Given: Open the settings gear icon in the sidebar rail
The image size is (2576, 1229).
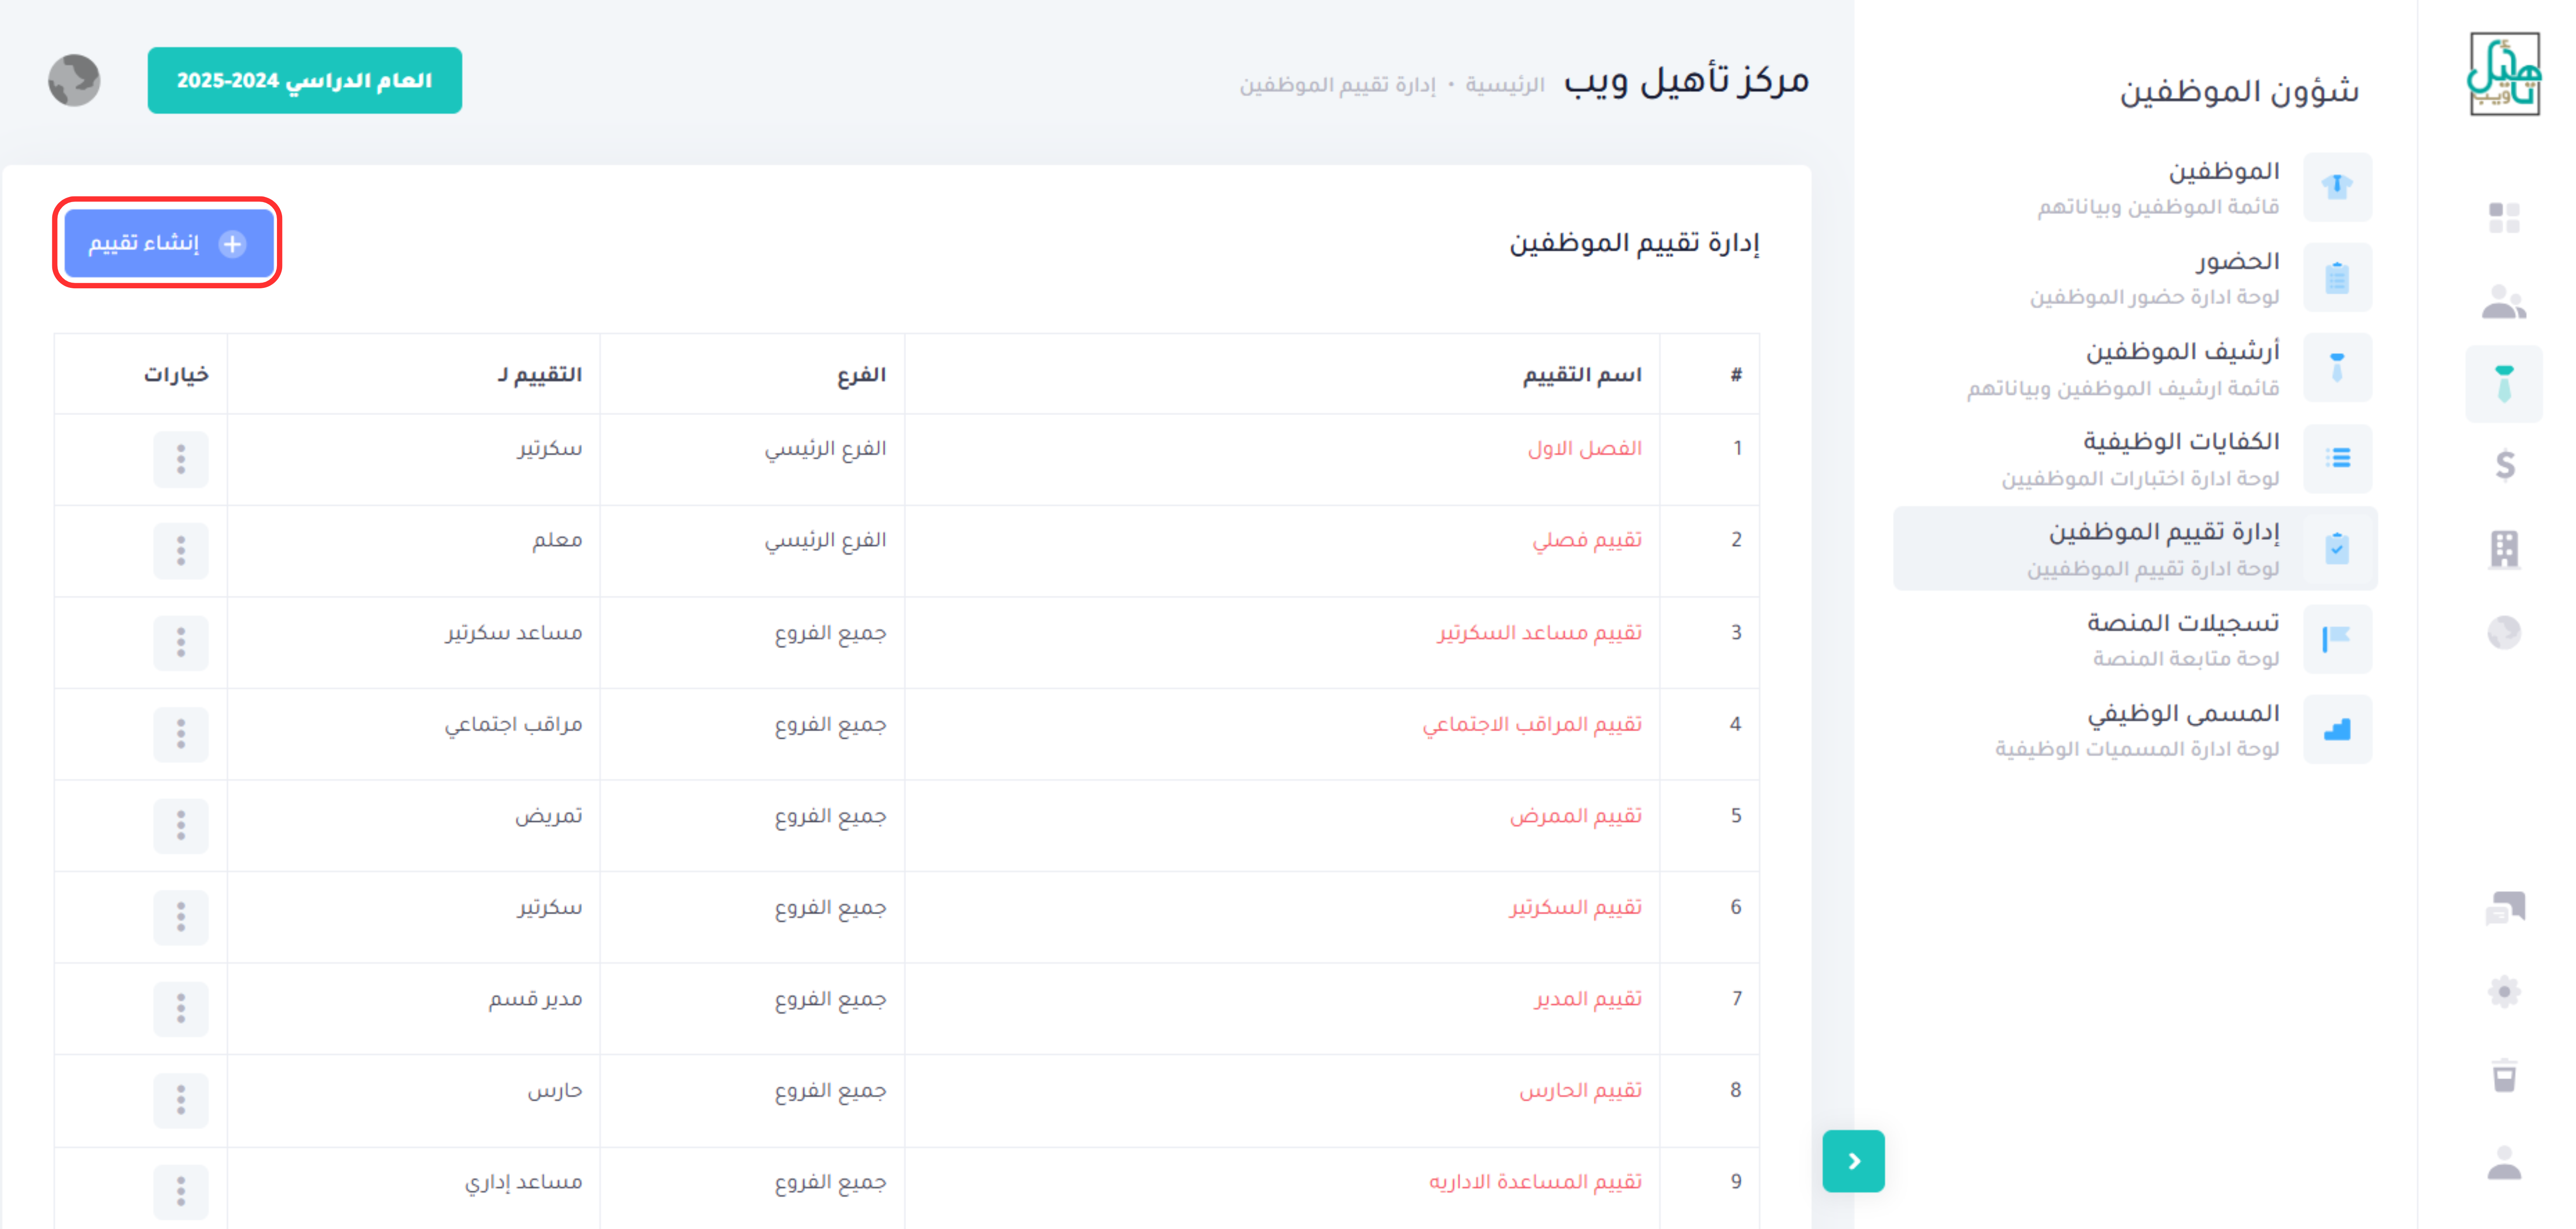Looking at the screenshot, I should tap(2504, 992).
